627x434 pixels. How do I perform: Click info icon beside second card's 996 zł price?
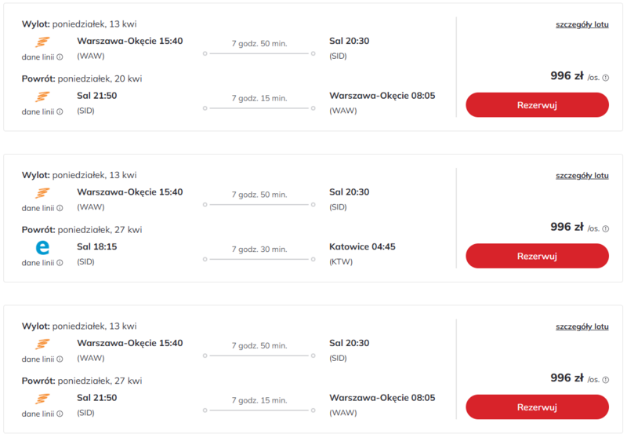pyautogui.click(x=606, y=228)
